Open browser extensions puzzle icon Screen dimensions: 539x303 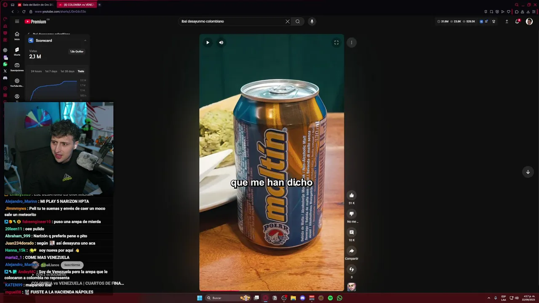(517, 12)
